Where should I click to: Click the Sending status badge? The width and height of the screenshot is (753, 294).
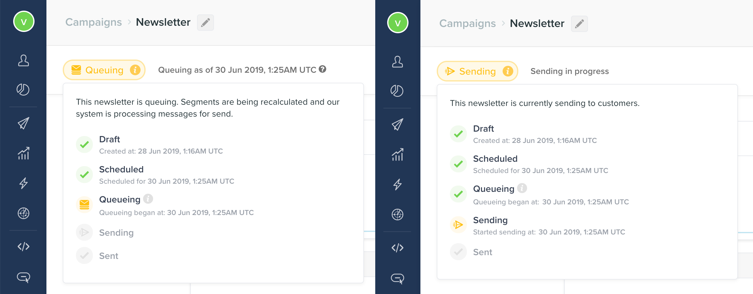tap(478, 71)
